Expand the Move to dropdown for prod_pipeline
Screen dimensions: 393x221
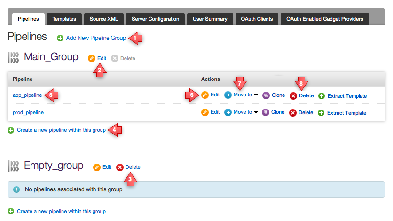(256, 112)
